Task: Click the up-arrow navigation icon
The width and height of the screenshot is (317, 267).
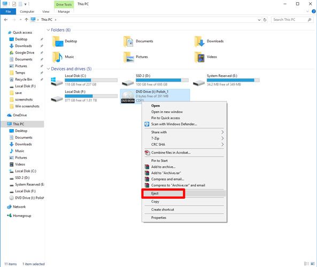Action: pyautogui.click(x=26, y=20)
